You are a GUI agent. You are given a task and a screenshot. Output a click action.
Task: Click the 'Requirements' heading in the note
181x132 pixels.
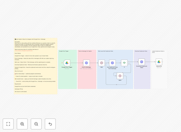(18, 84)
